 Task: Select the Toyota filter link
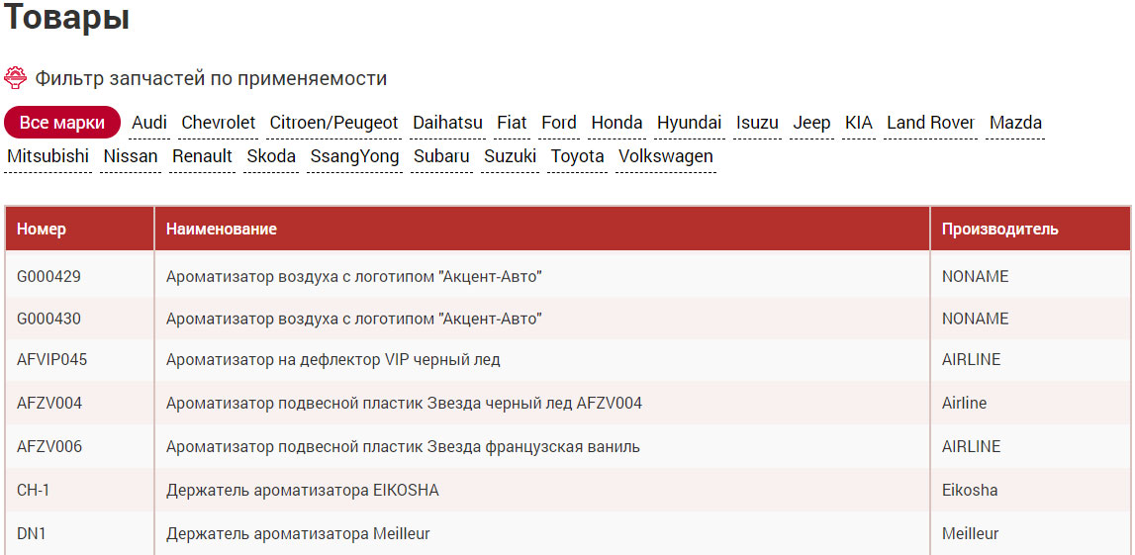578,156
